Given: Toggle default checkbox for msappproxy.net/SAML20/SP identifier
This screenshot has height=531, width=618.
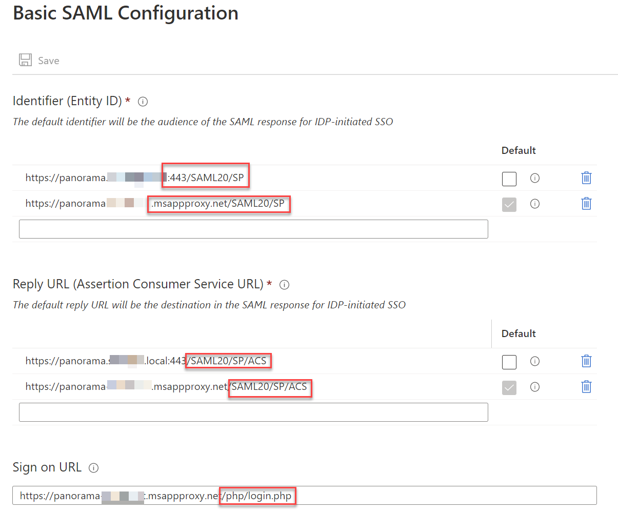Looking at the screenshot, I should point(509,205).
